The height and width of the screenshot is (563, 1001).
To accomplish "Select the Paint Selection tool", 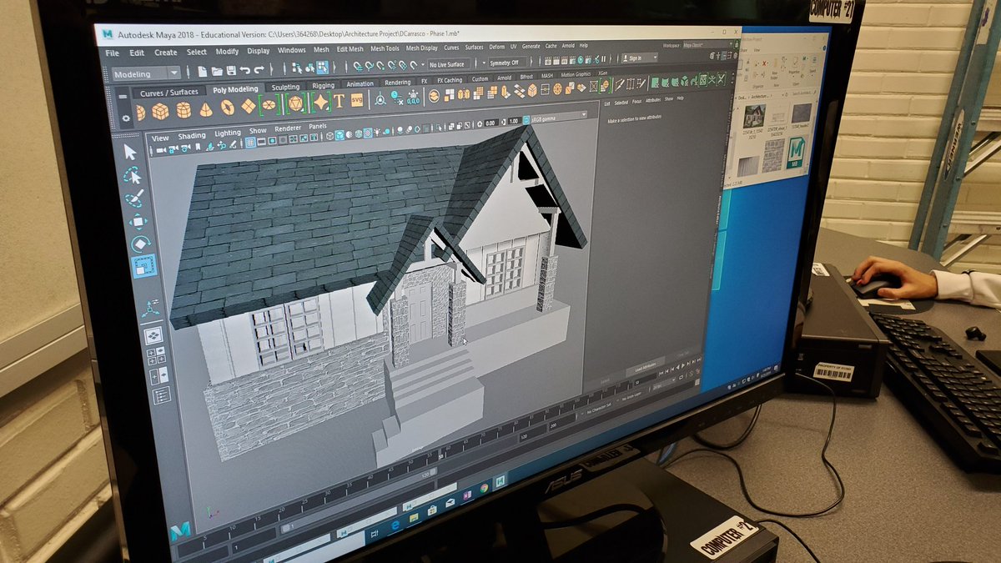I will (133, 198).
